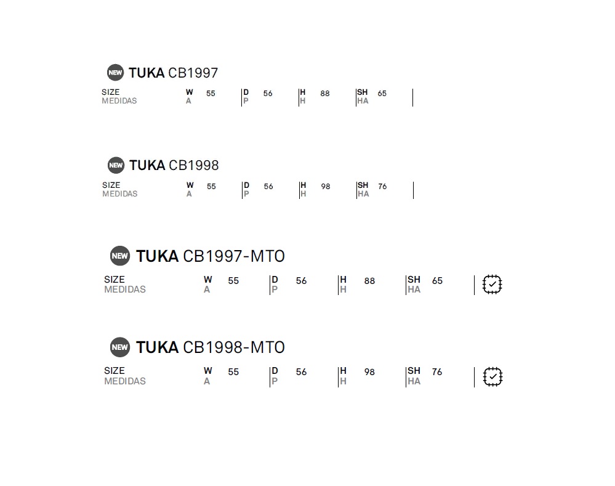Click the depth value 56 of CB1998
Image resolution: width=615 pixels, height=486 pixels.
pos(268,187)
